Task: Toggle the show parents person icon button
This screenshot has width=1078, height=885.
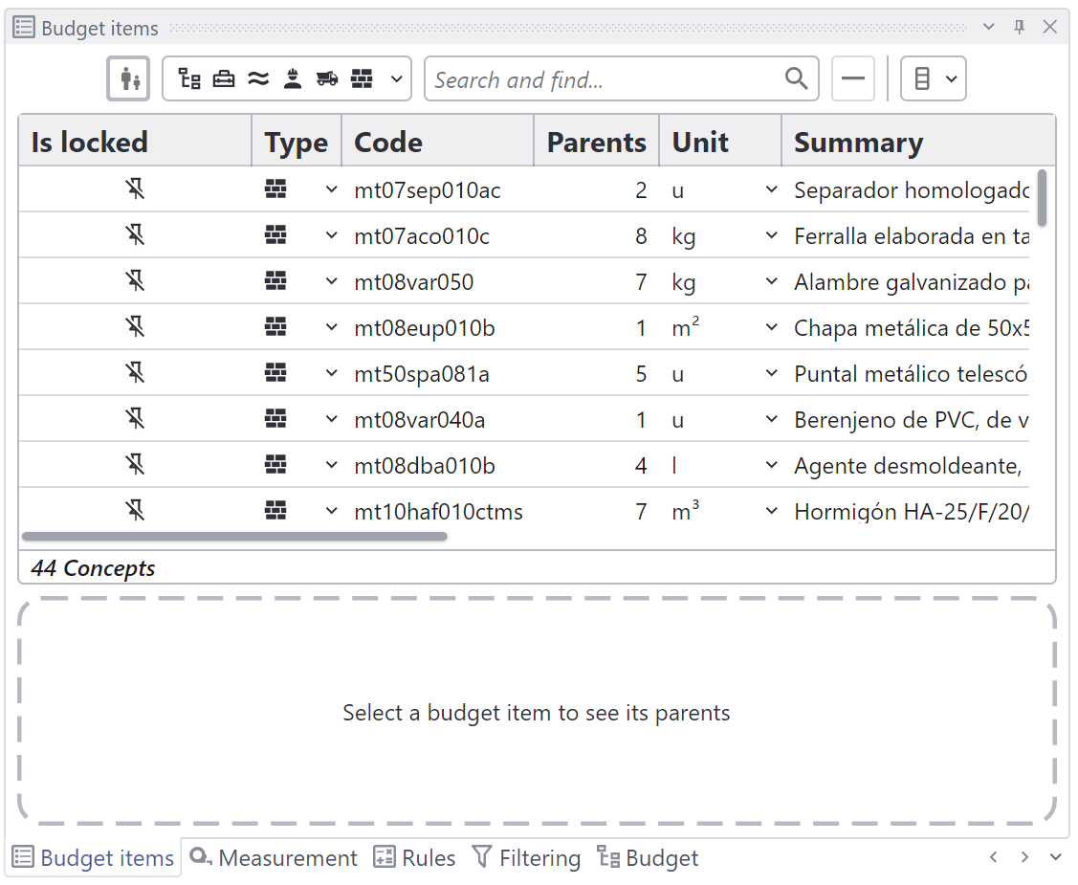Action: (128, 79)
